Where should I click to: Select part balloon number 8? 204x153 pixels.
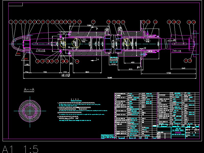tap(43, 22)
